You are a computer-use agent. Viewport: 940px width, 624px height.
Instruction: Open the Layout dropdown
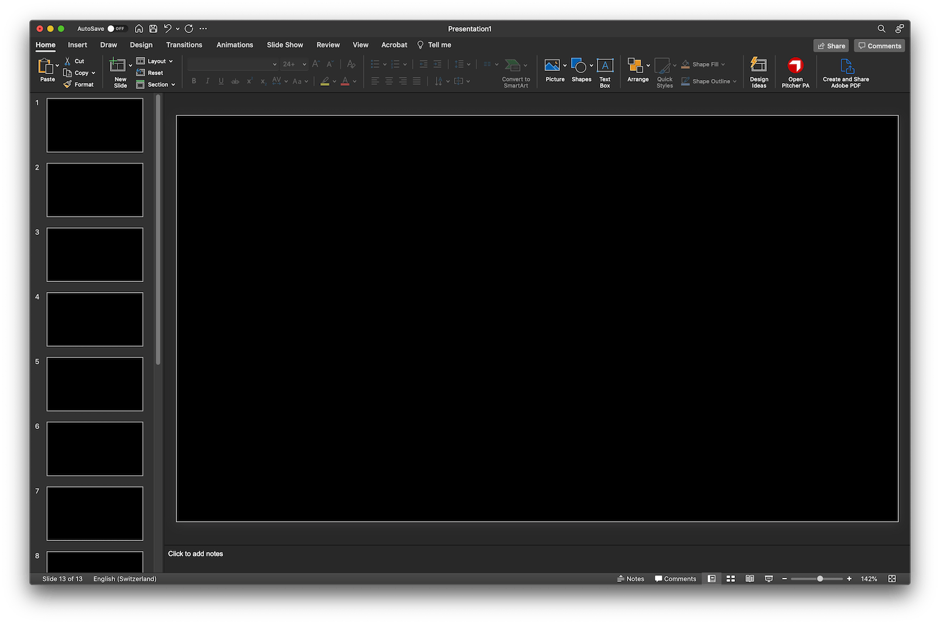(156, 61)
